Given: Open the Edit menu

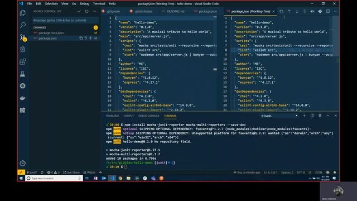Looking at the screenshot, I should [x=38, y=4].
